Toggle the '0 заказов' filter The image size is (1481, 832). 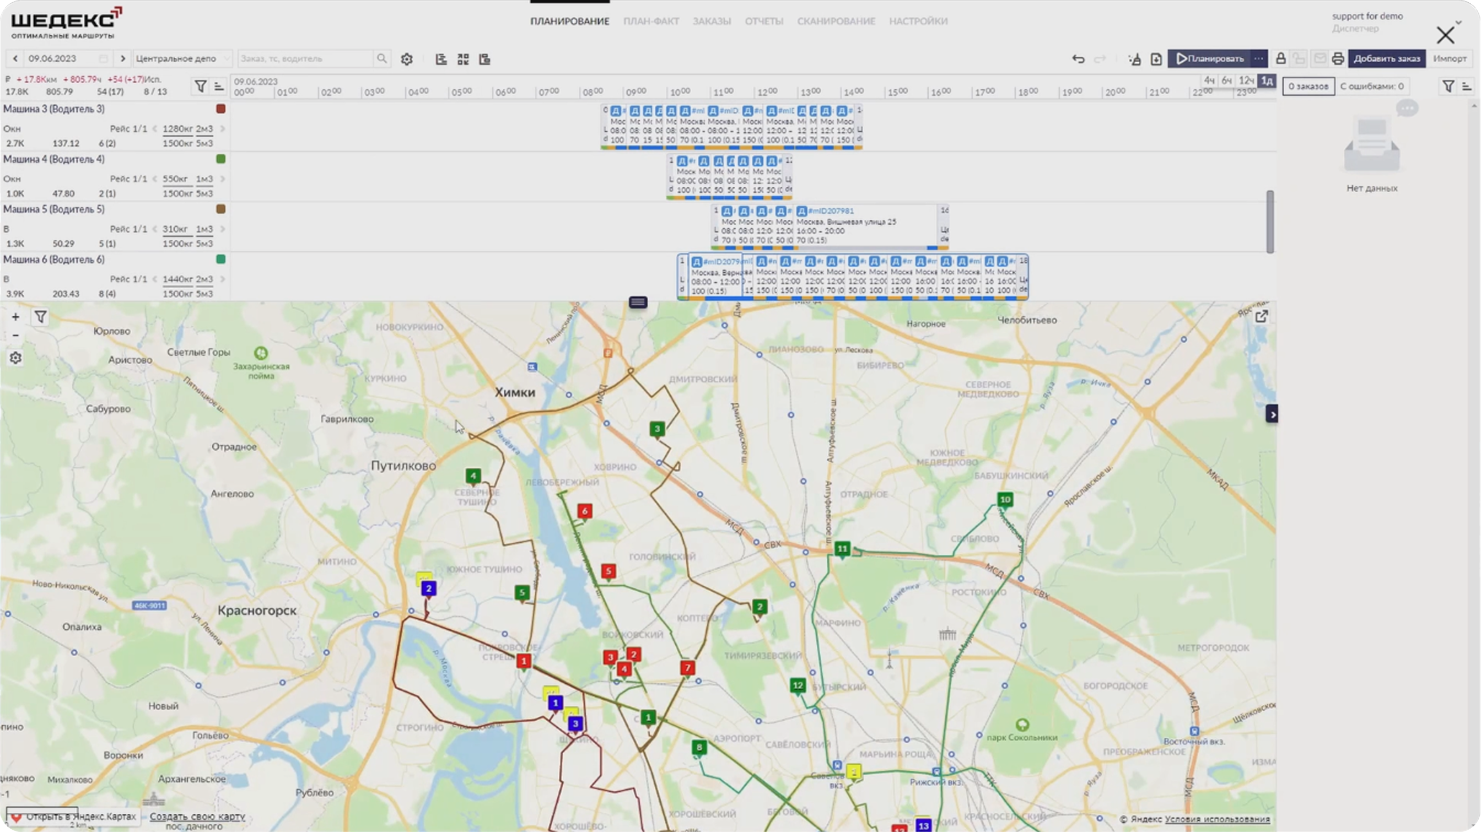(1308, 86)
